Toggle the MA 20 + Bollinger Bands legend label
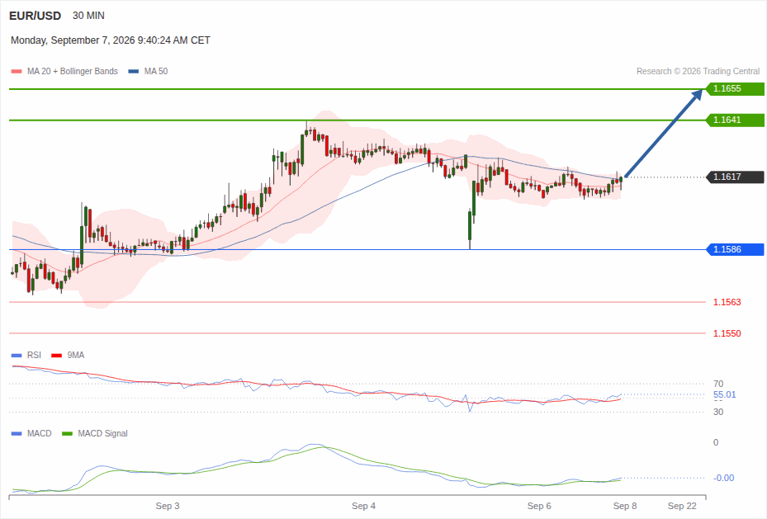Image resolution: width=767 pixels, height=519 pixels. [73, 71]
